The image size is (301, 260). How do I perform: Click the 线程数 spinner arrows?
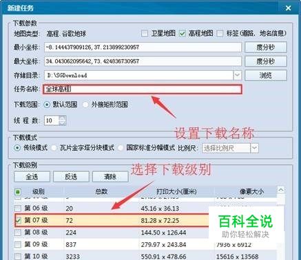pos(62,120)
